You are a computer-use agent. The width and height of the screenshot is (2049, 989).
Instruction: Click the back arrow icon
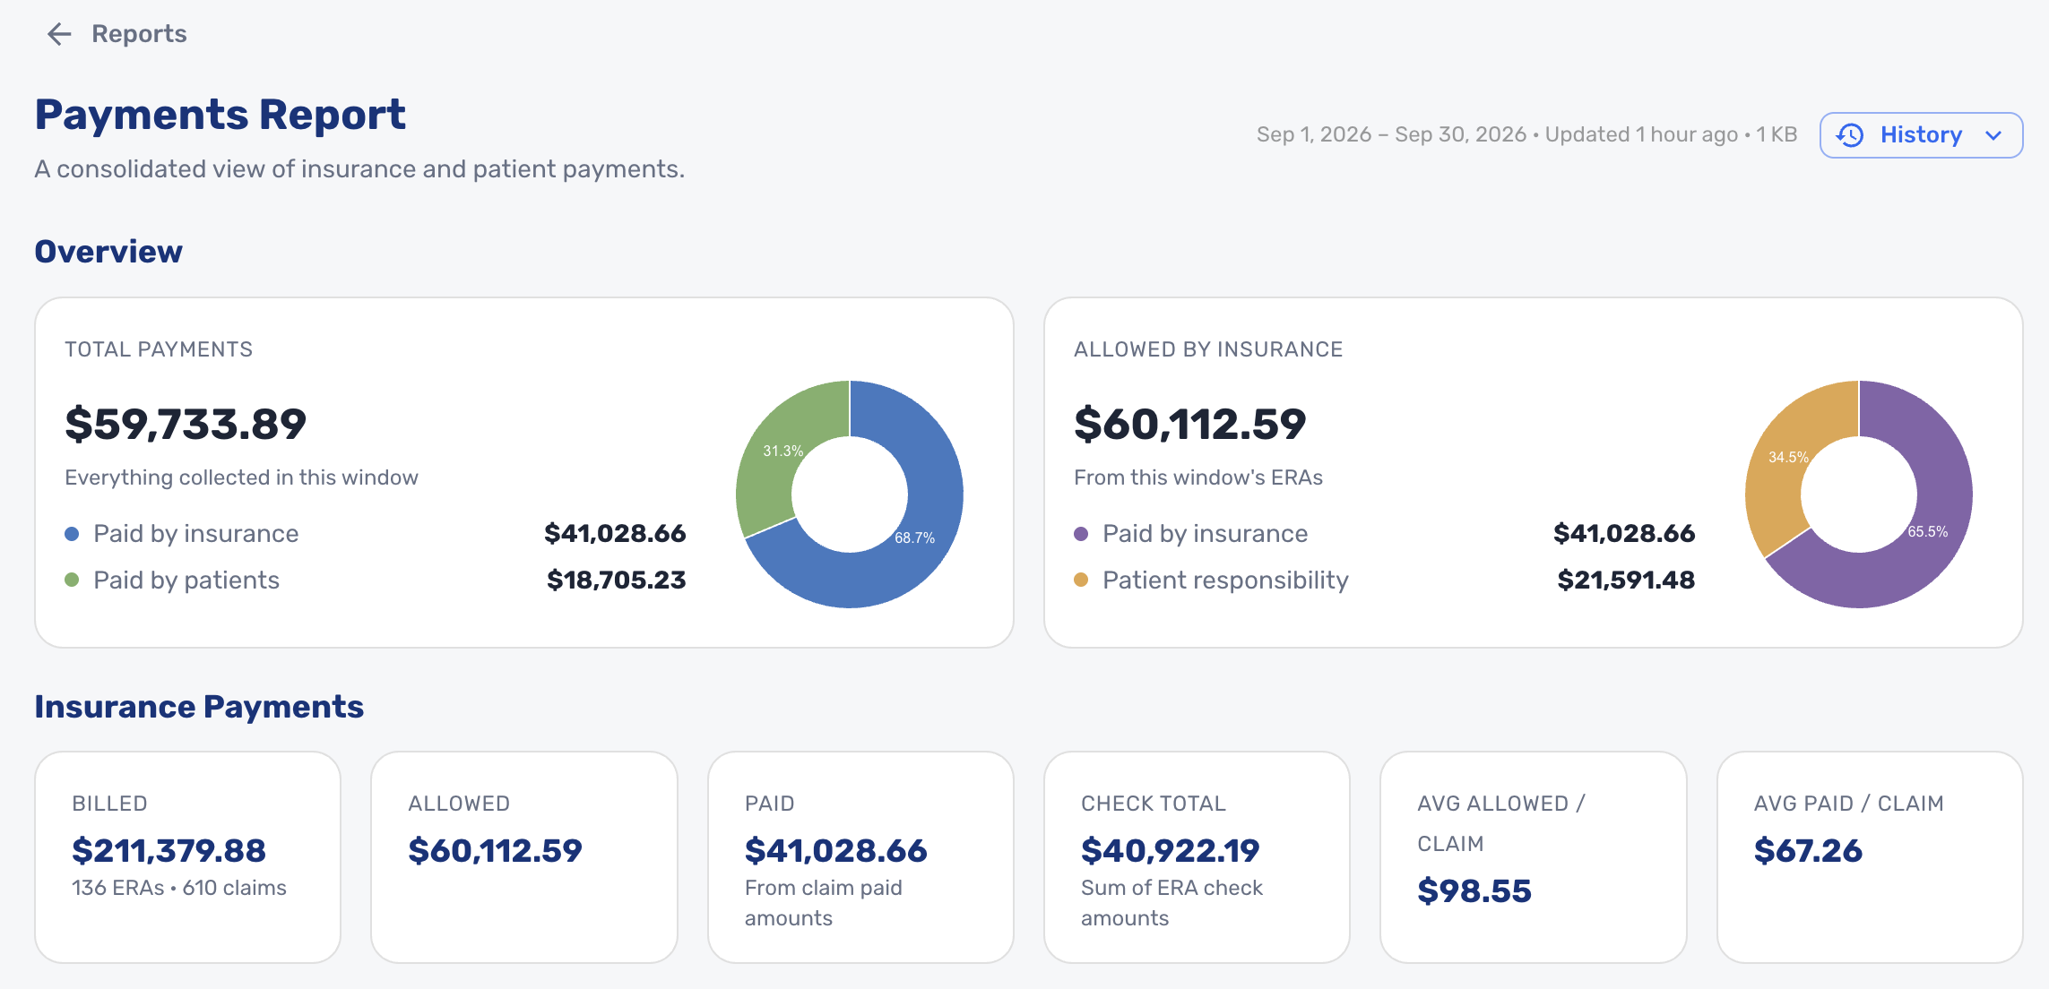pyautogui.click(x=59, y=34)
